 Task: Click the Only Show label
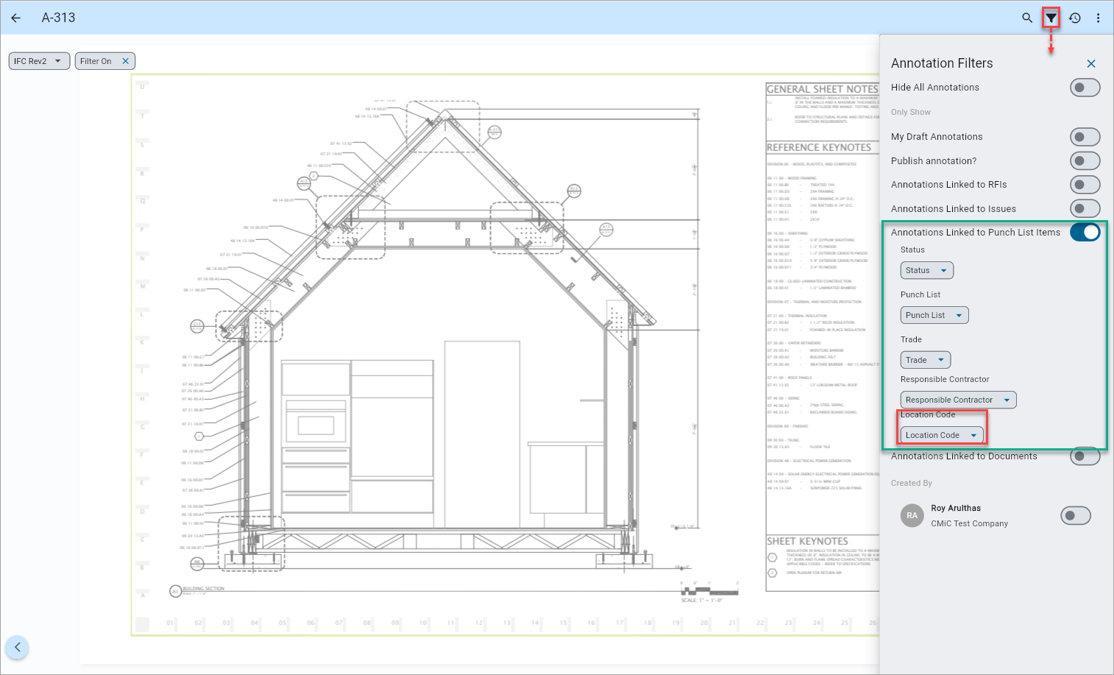(911, 112)
